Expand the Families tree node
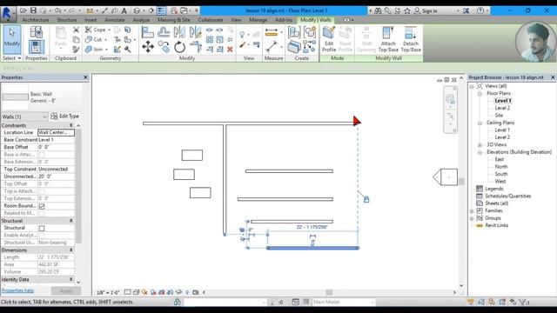This screenshot has height=313, width=557. [472, 210]
